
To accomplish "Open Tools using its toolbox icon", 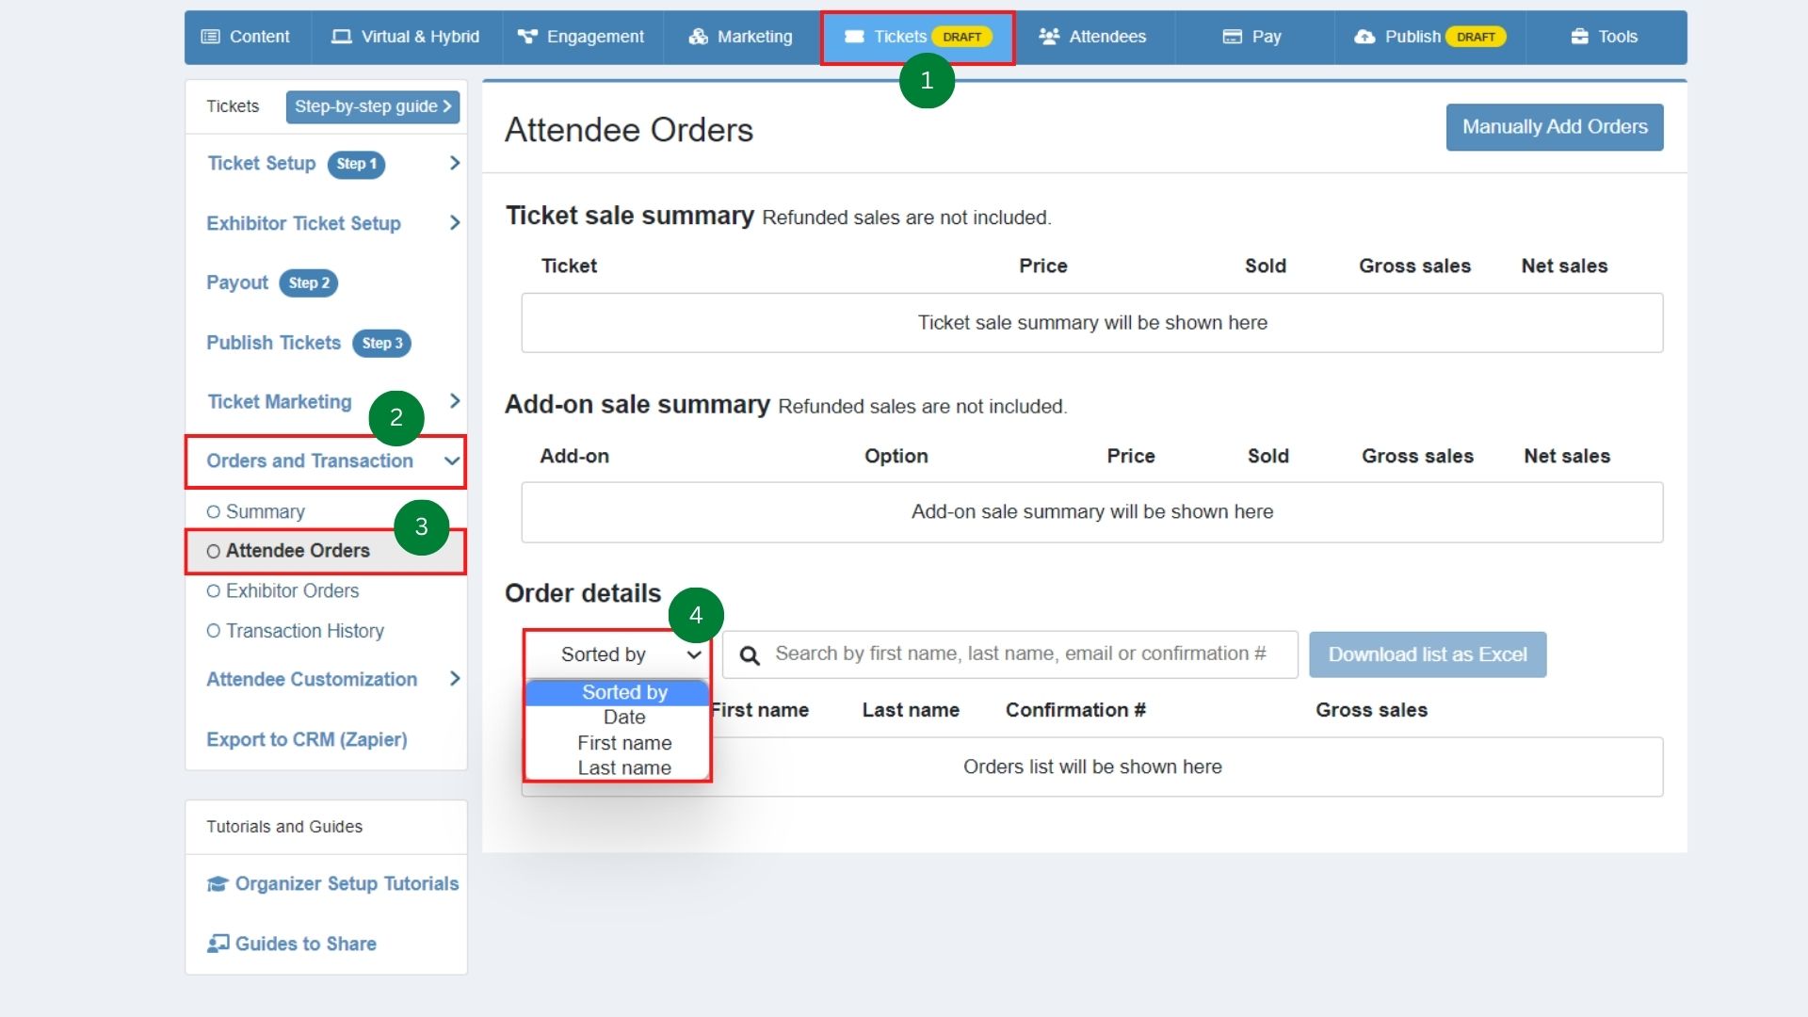I will [x=1577, y=37].
